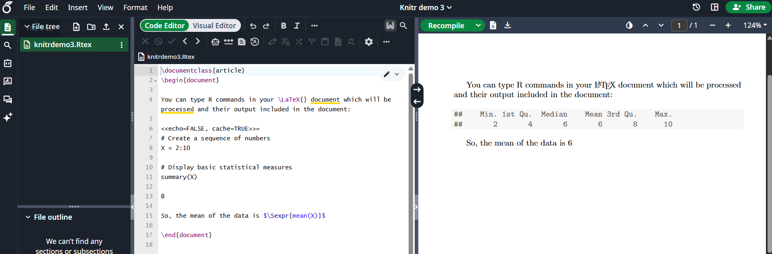
Task: Create a new folder in file tree
Action: [x=91, y=27]
